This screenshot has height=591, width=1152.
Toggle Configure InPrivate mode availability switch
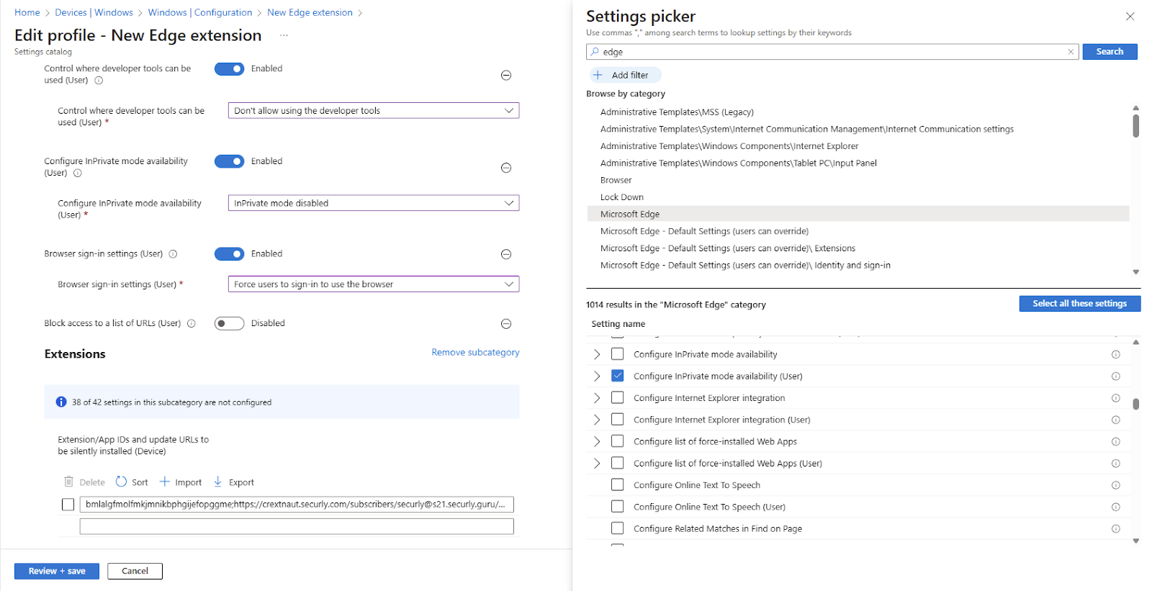click(x=230, y=161)
